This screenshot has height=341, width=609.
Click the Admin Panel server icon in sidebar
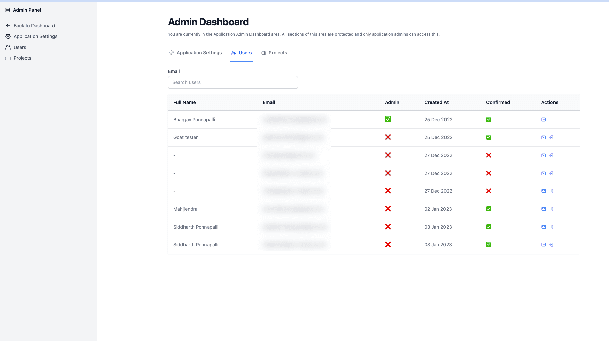(x=8, y=10)
